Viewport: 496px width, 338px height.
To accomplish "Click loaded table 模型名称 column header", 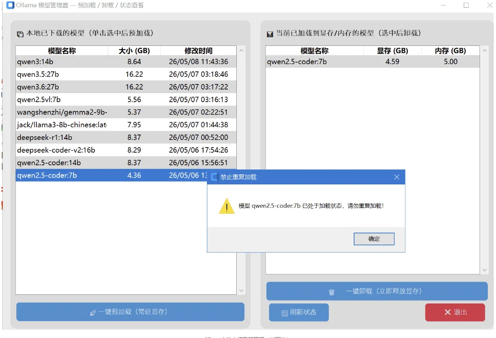I will pos(315,50).
